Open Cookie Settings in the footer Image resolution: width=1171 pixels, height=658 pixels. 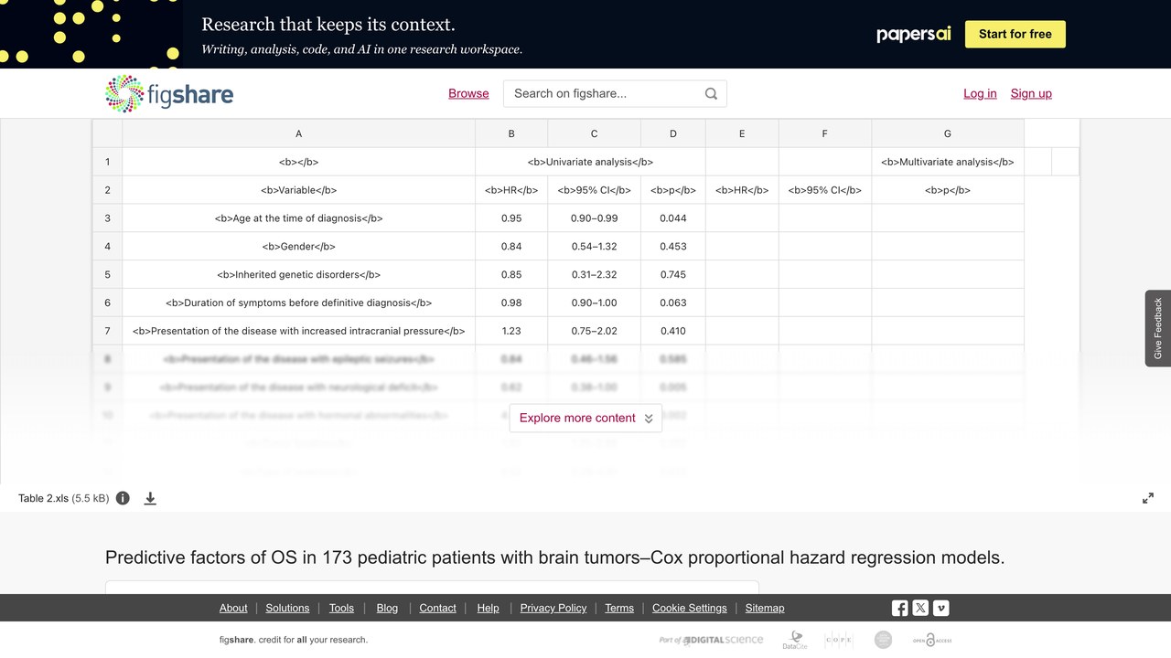click(690, 608)
